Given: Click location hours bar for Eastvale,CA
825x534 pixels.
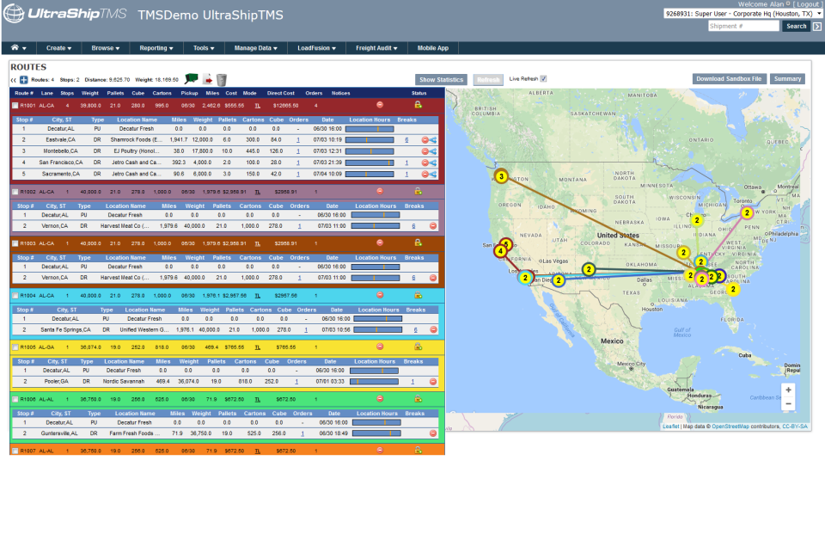Looking at the screenshot, I should [x=370, y=140].
